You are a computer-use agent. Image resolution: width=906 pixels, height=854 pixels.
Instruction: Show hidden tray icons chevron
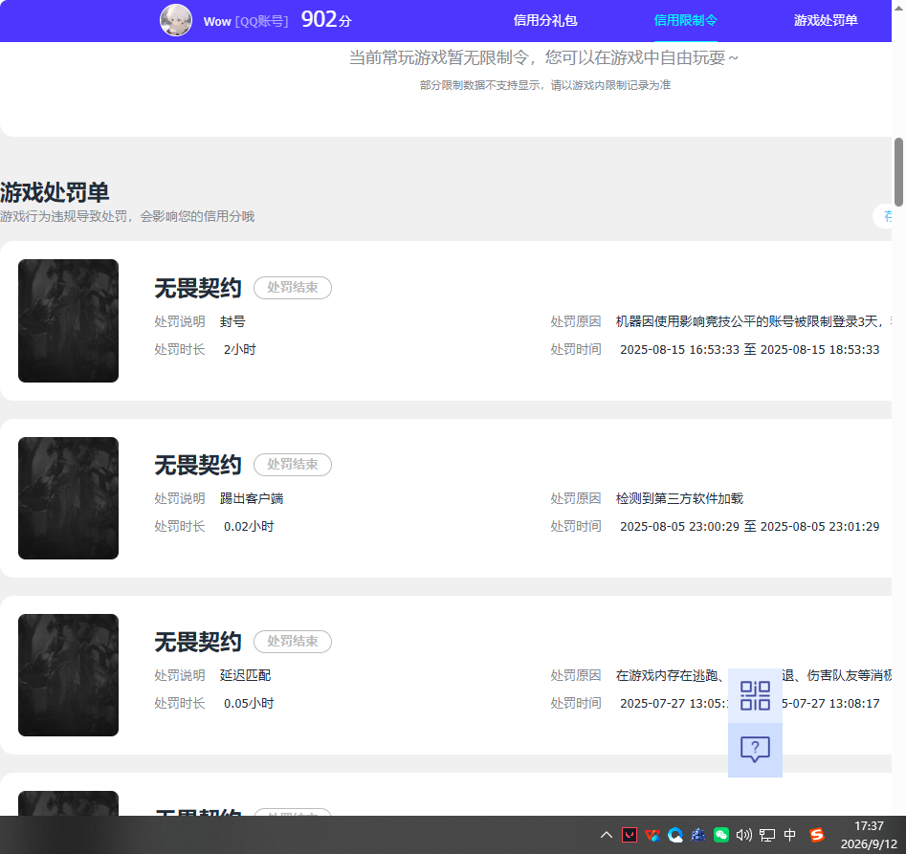[x=607, y=835]
